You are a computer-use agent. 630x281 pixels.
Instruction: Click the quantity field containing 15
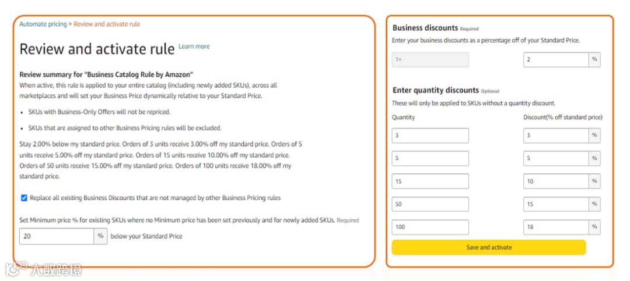click(430, 182)
